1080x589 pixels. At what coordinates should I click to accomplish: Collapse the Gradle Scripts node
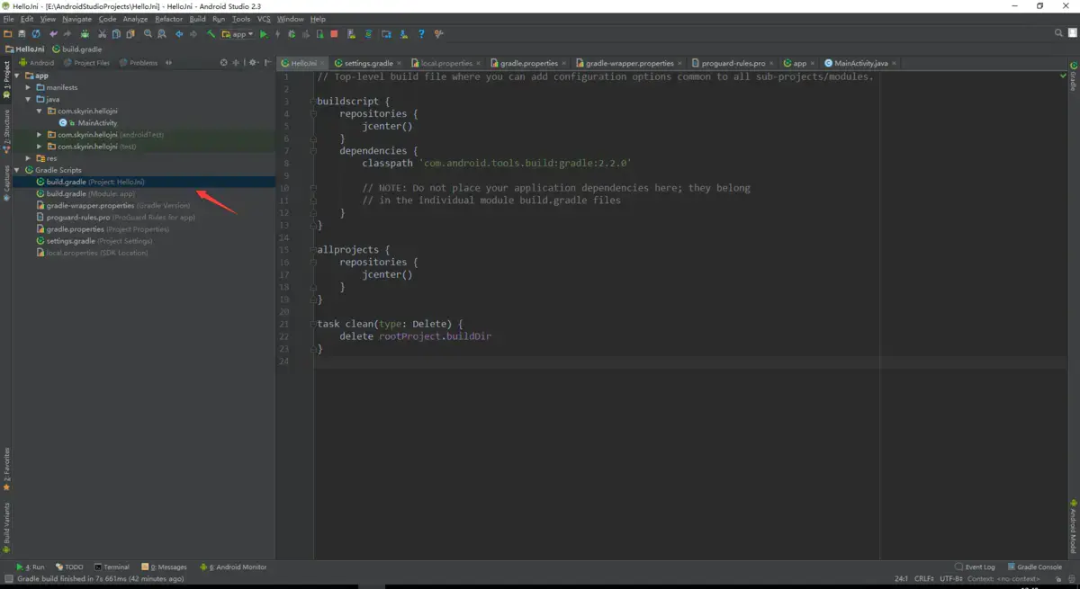pyautogui.click(x=17, y=170)
